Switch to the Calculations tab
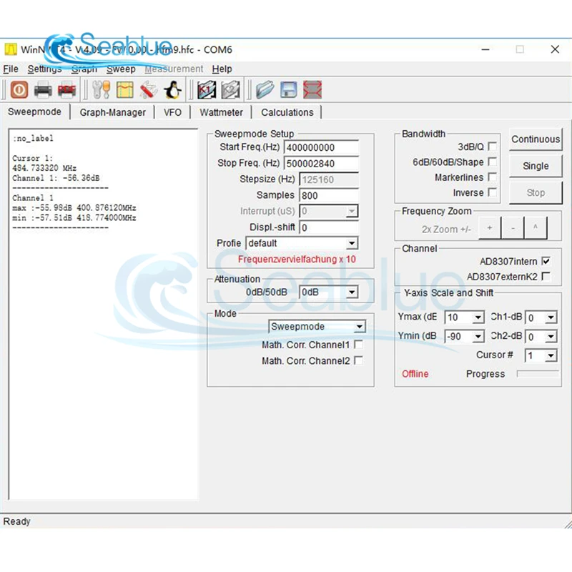The height and width of the screenshot is (572, 572). tap(287, 112)
